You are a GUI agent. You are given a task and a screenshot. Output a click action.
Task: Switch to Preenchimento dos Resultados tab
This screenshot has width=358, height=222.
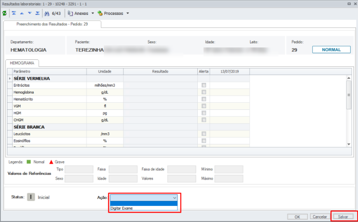click(52, 24)
